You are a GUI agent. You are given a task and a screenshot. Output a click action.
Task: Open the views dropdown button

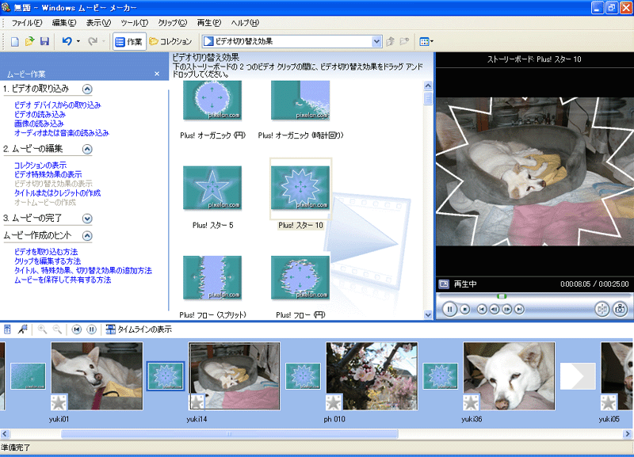(426, 41)
